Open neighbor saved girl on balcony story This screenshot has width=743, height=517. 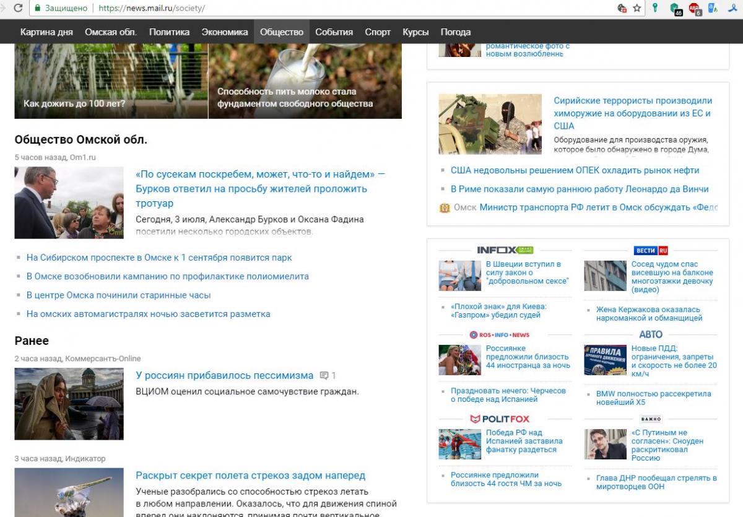(672, 277)
